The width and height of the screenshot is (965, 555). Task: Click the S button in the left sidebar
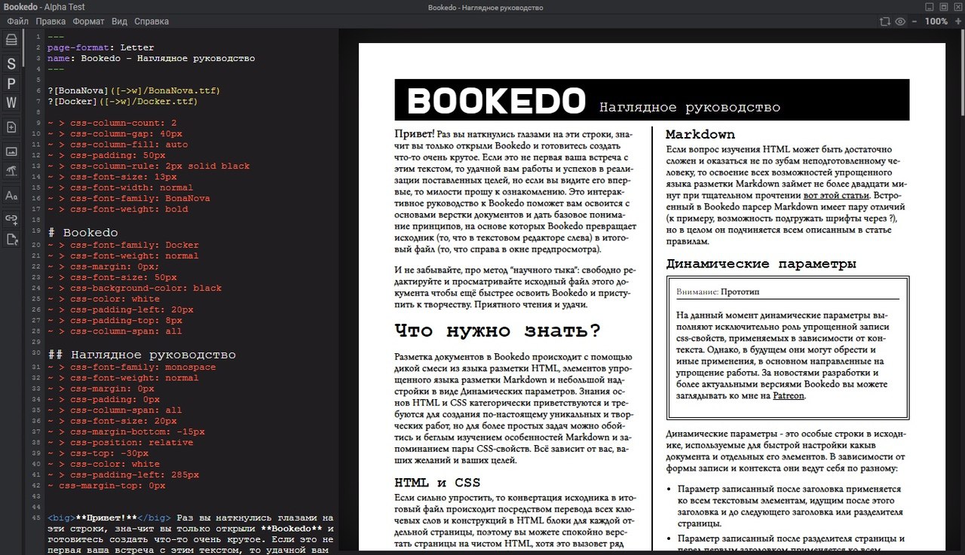[x=11, y=63]
